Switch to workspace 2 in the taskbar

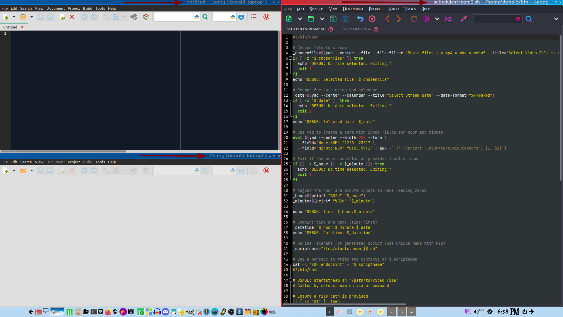pyautogui.click(x=391, y=312)
